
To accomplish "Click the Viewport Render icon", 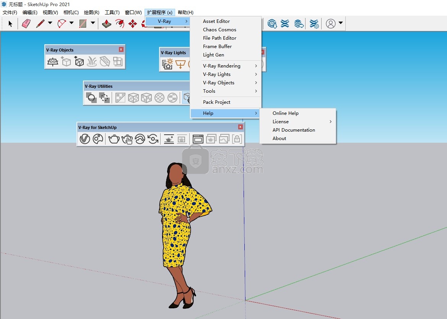I will pos(169,139).
